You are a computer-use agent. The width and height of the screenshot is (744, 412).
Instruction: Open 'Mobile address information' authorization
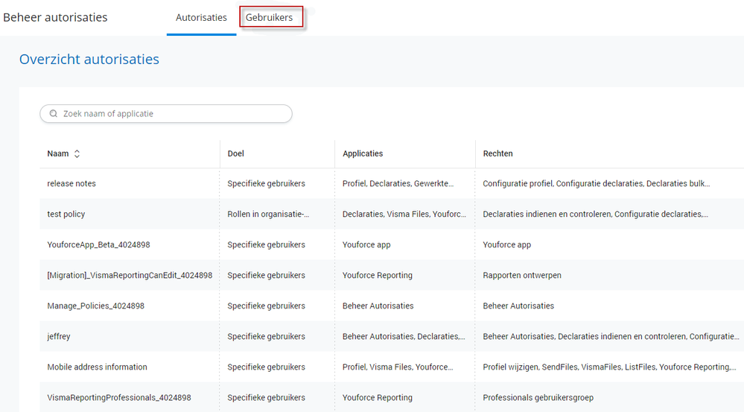tap(98, 367)
